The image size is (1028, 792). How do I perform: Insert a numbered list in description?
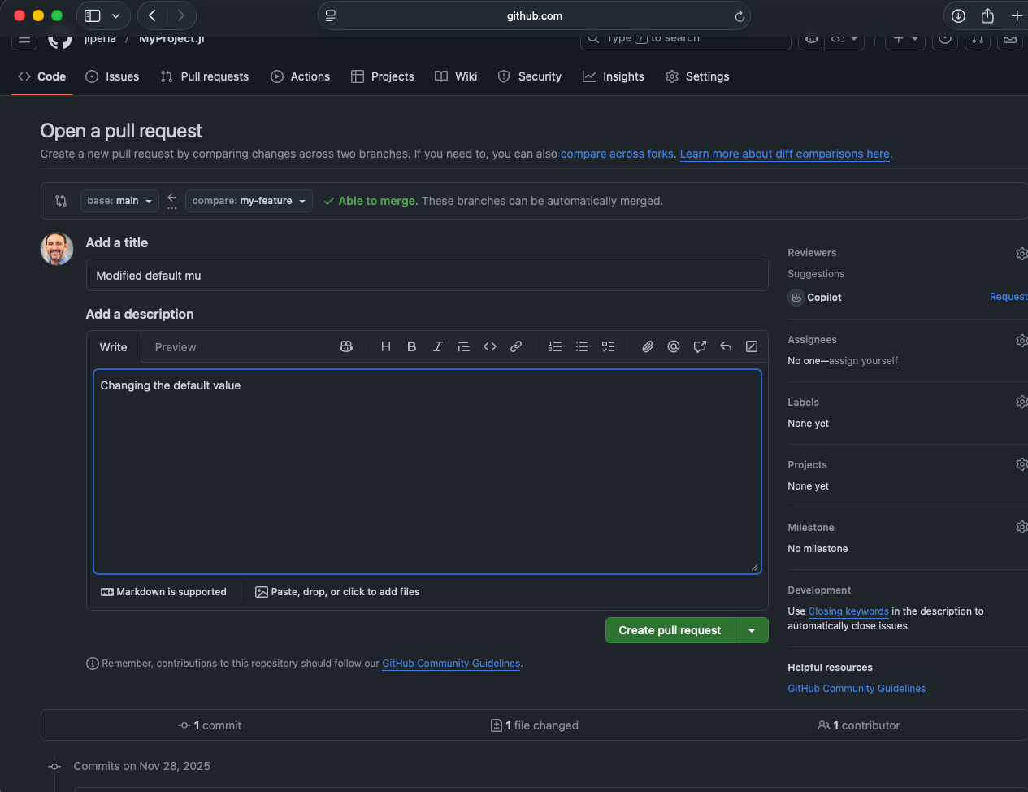pos(556,346)
